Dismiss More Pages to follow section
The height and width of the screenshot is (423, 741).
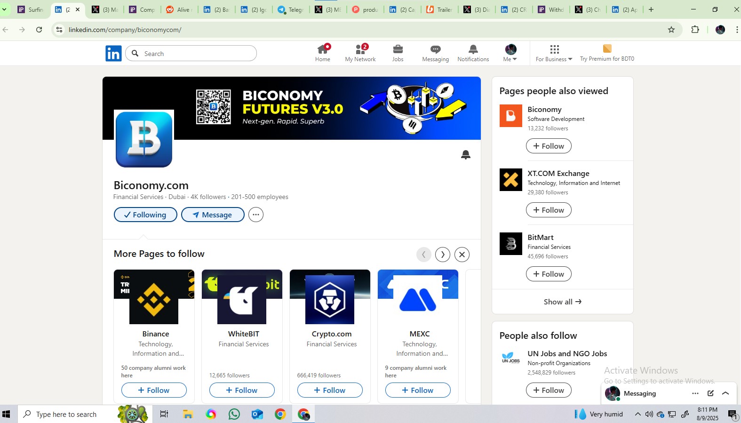coord(462,255)
